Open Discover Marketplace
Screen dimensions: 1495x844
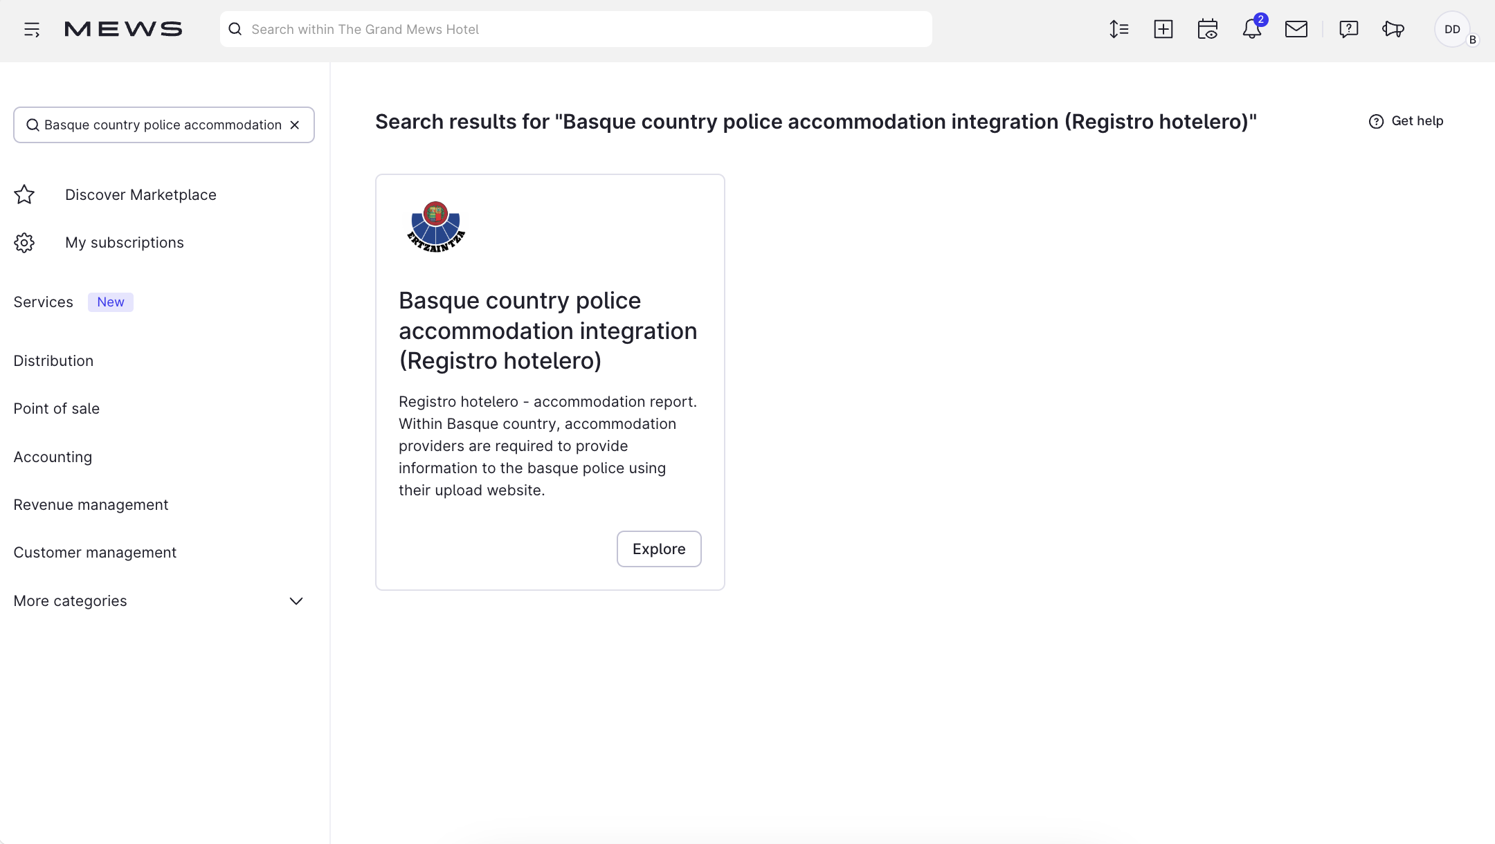pos(141,194)
